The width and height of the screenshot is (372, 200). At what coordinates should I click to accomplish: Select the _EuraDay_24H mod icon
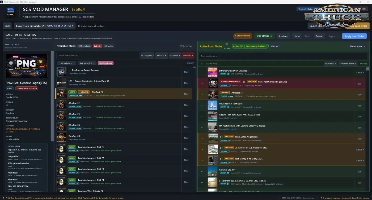61,138
